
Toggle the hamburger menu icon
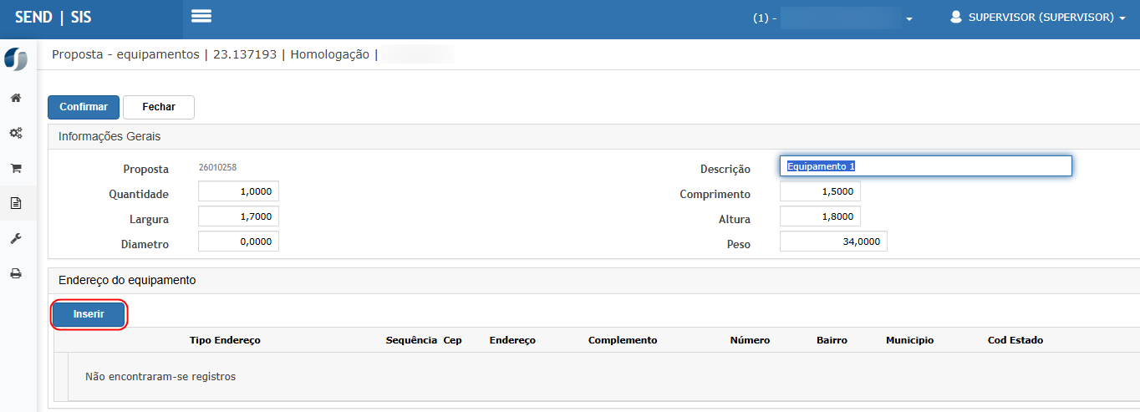[201, 16]
